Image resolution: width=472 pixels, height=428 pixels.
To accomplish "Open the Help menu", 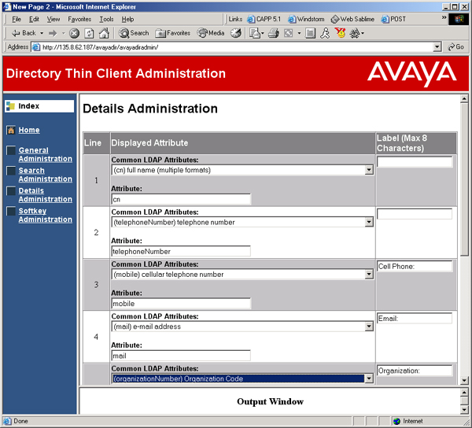I will [x=127, y=19].
